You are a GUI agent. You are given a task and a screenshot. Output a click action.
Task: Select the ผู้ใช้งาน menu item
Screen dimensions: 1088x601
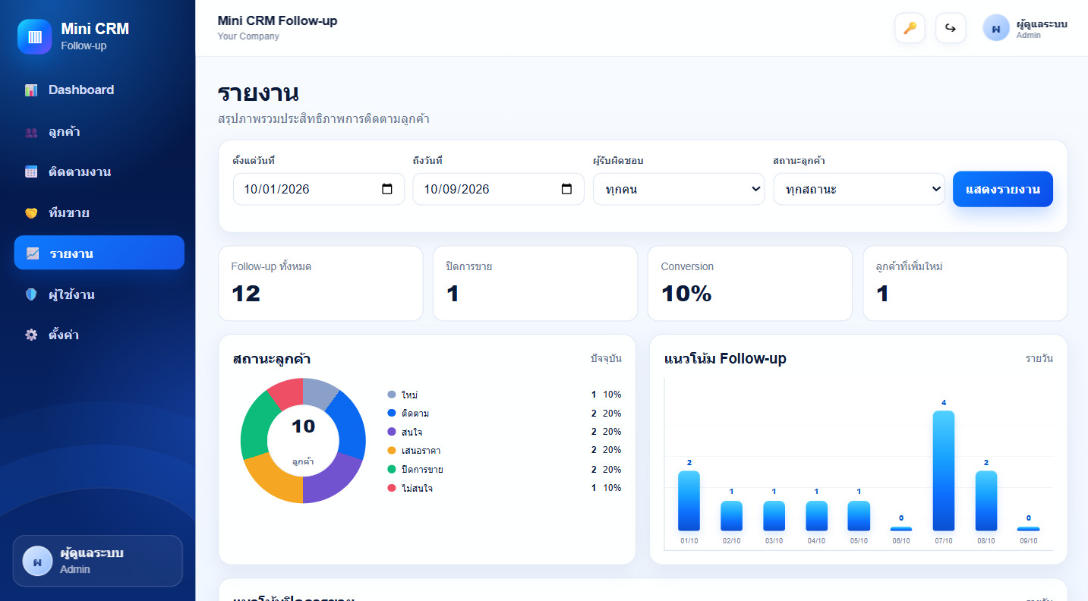pos(99,294)
